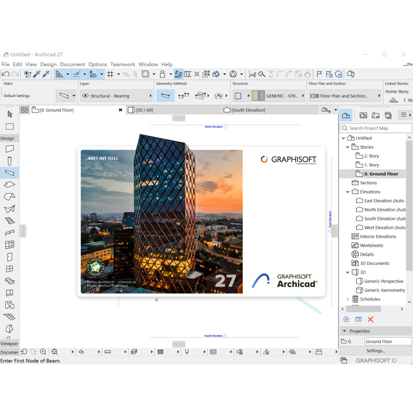Collapse the Stories tree node
Image resolution: width=413 pixels, height=413 pixels.
pos(347,147)
